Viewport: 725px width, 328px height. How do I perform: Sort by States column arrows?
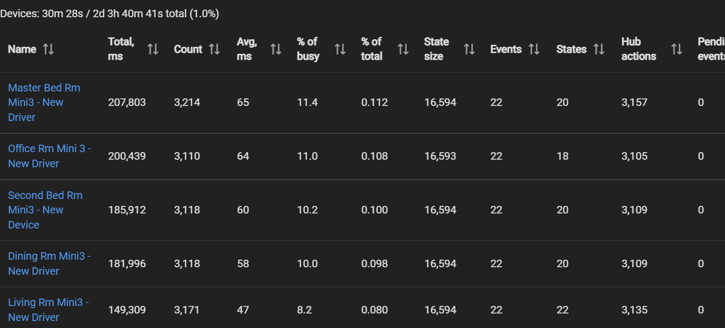(x=599, y=49)
